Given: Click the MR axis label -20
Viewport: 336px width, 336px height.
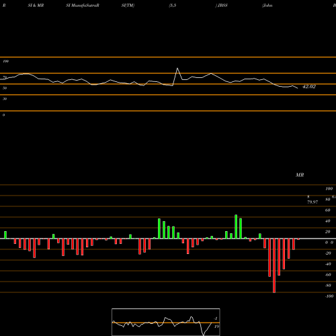Looking at the screenshot, I should (x=328, y=253).
